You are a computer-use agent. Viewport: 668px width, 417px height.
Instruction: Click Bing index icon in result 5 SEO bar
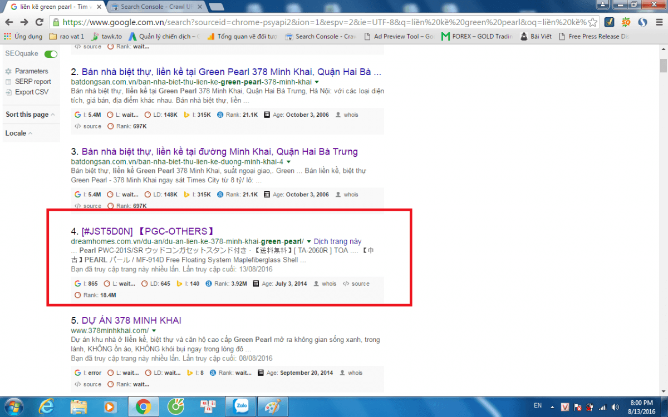[190, 373]
